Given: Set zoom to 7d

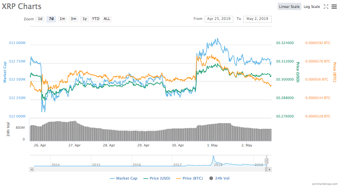Looking at the screenshot, I should click(x=51, y=19).
